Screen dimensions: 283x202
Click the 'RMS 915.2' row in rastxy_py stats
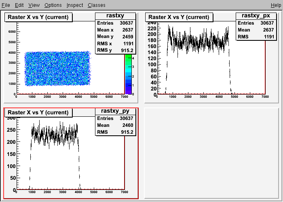[115, 132]
